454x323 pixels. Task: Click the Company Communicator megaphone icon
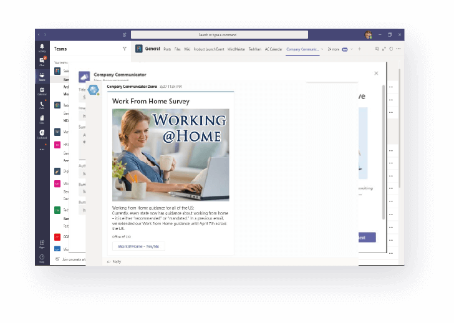(x=84, y=77)
